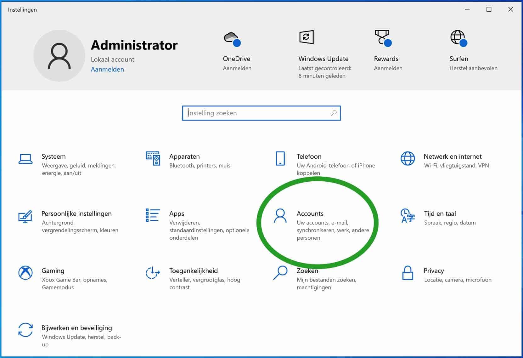523x358 pixels.
Task: Open the Bijwerken en beveiliging refresh icon
Action: [x=25, y=330]
